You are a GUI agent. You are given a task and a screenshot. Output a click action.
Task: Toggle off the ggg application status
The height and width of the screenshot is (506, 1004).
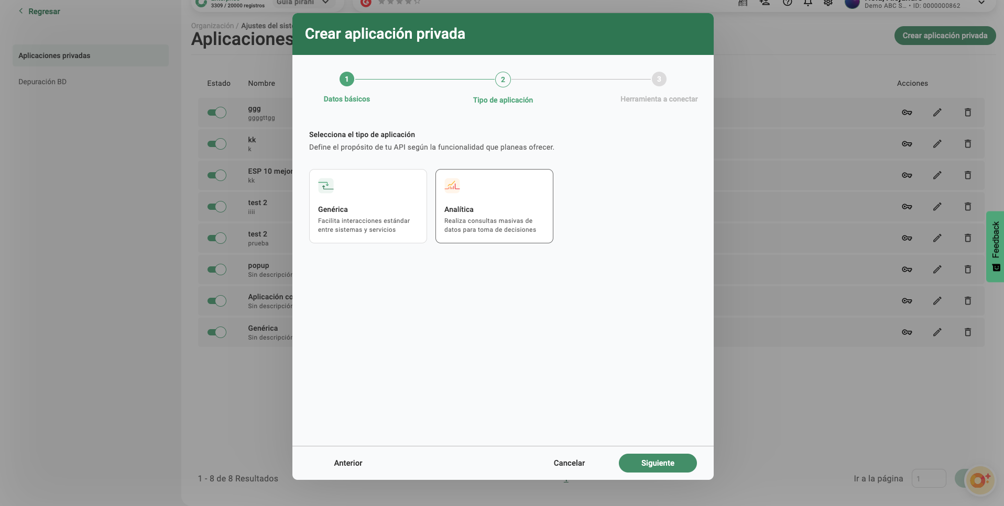216,113
